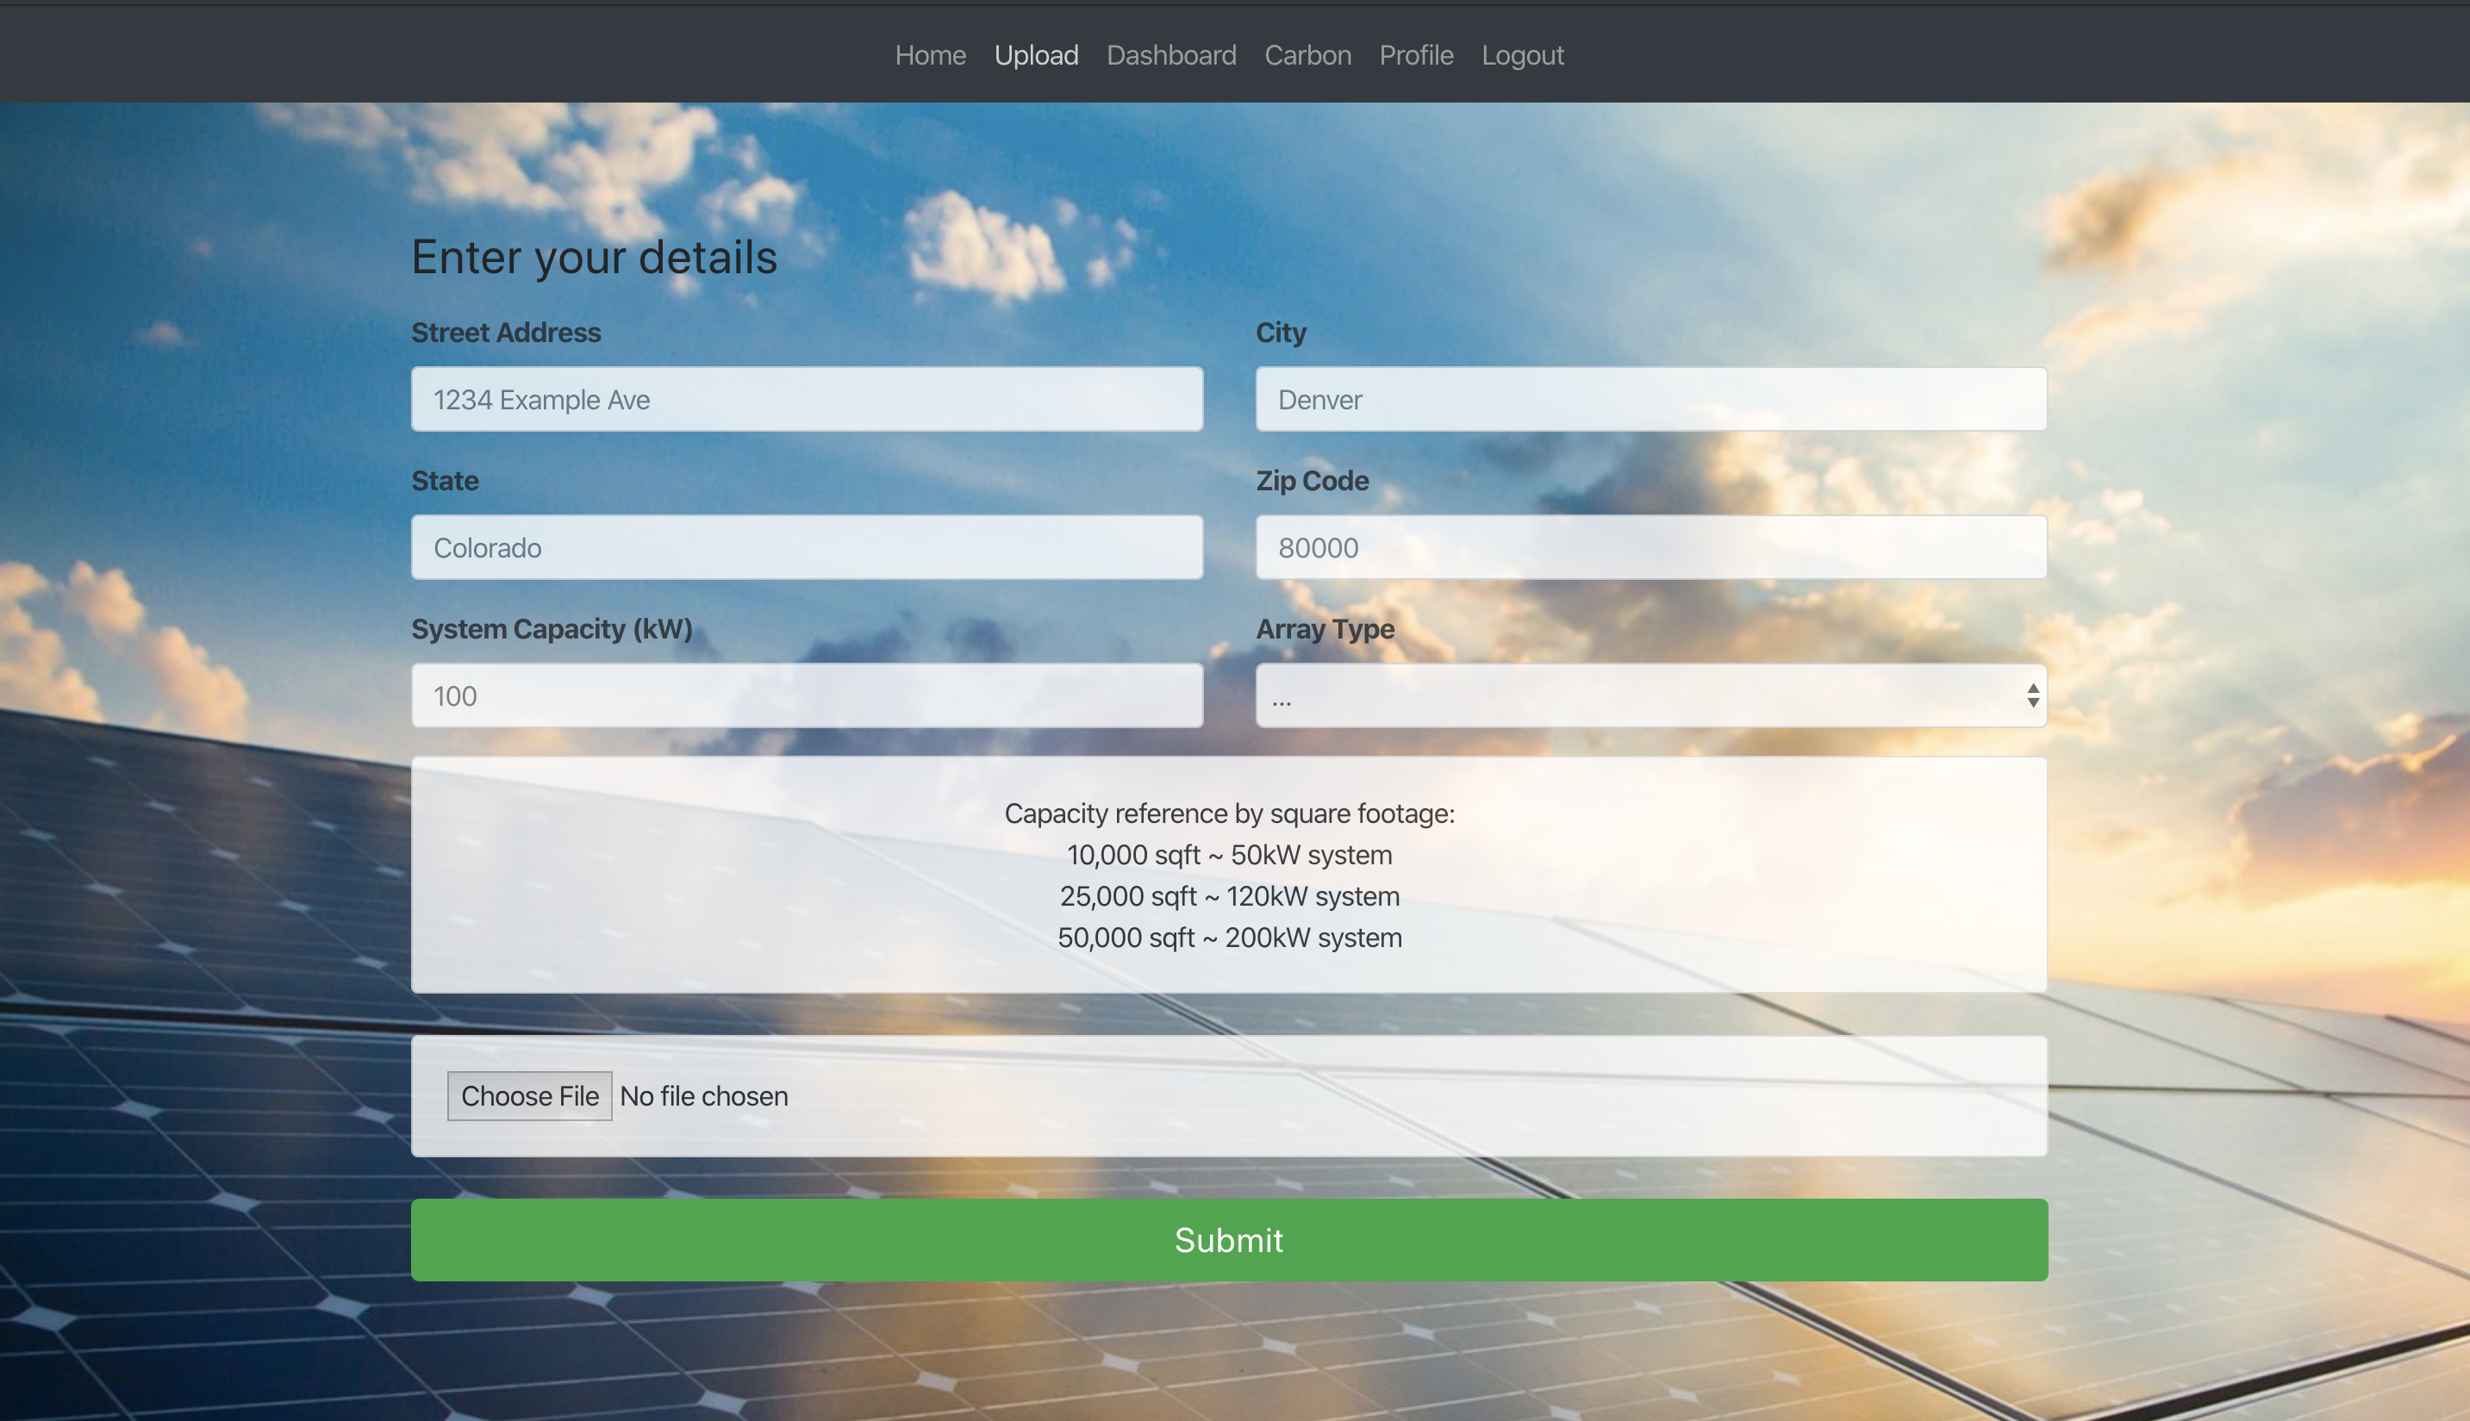Click the Choose File button
This screenshot has height=1421, width=2470.
529,1096
